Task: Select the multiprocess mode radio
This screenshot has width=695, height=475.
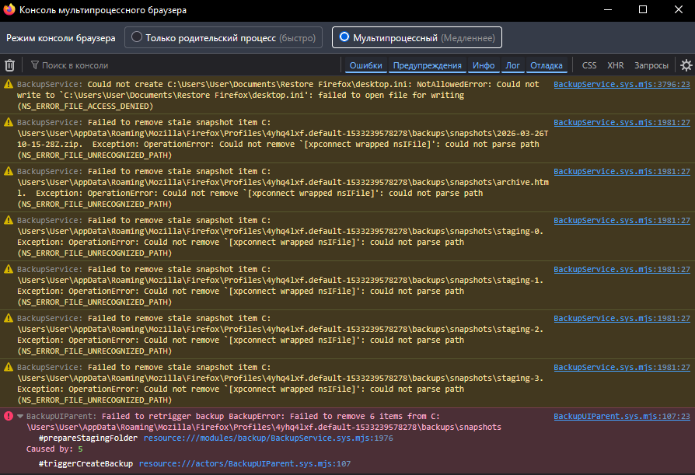Action: pos(344,37)
